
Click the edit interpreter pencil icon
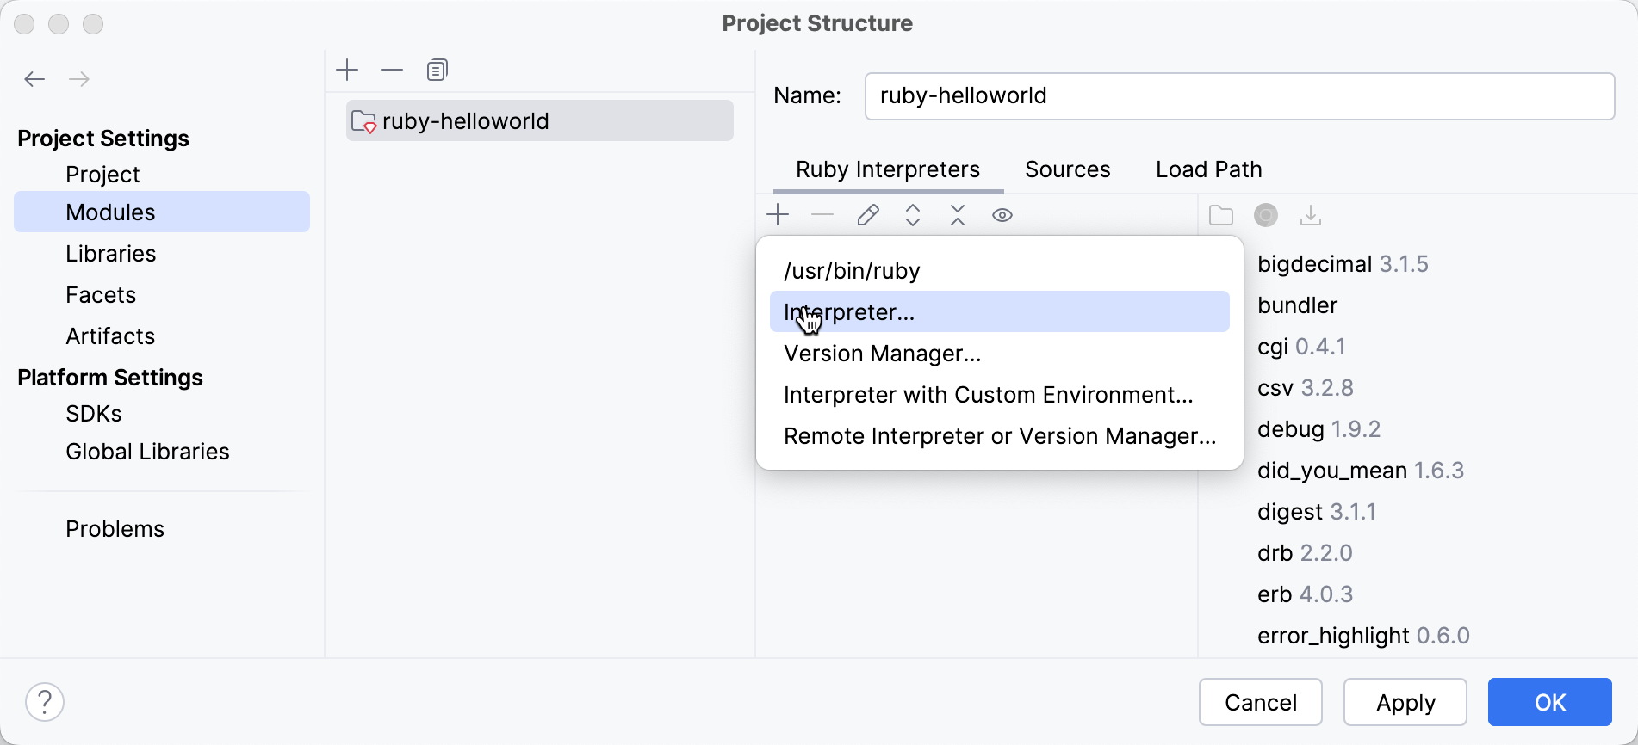click(x=868, y=215)
